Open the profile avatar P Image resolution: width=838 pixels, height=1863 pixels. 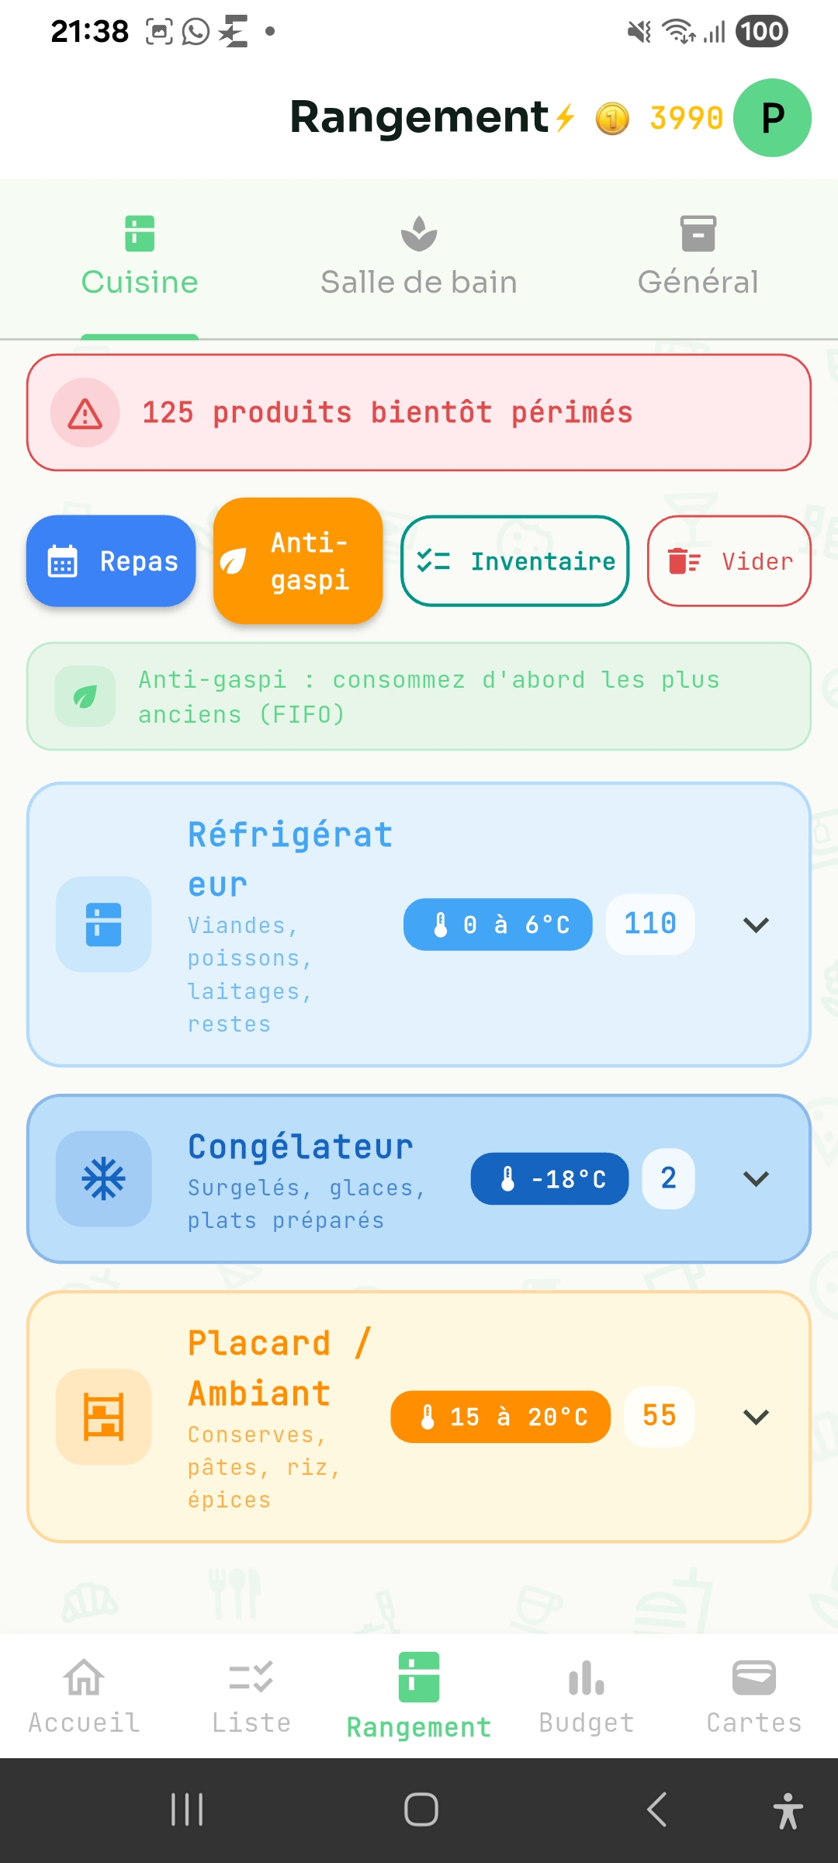click(772, 118)
